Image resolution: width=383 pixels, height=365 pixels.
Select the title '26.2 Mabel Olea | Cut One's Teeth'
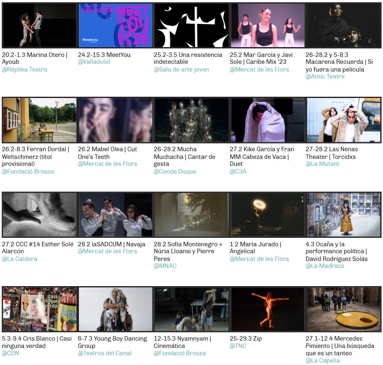click(107, 153)
